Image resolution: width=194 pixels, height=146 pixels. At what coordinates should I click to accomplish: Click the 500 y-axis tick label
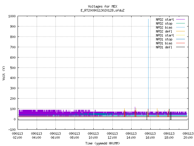[x=13, y=68]
